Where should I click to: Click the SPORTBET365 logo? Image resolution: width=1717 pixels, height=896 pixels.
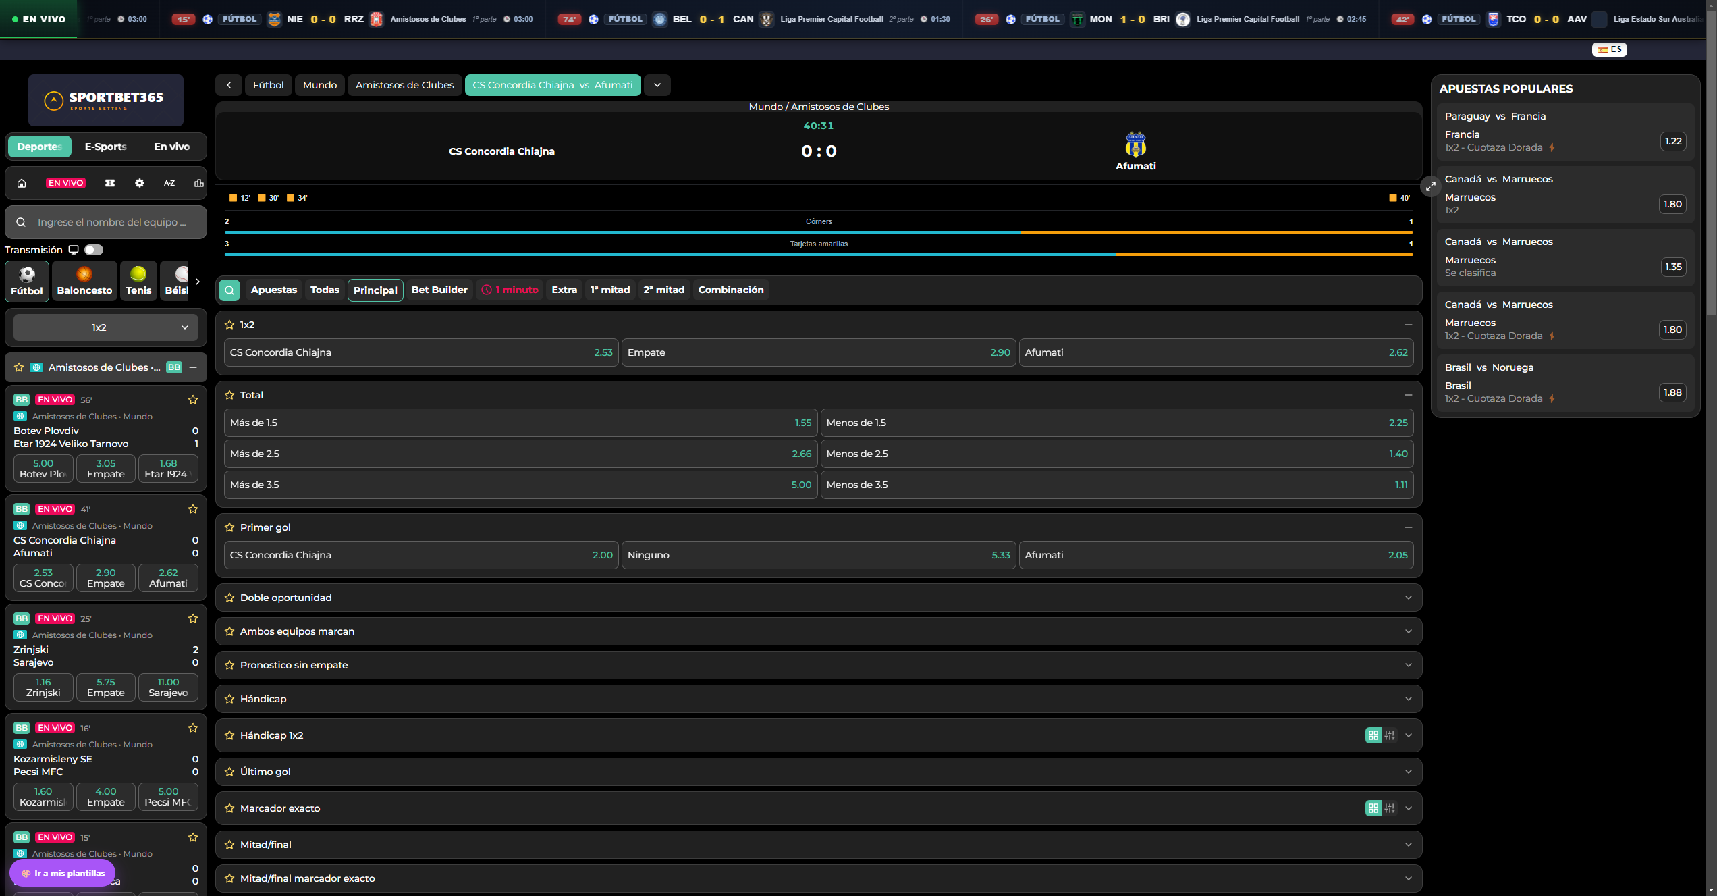(106, 100)
